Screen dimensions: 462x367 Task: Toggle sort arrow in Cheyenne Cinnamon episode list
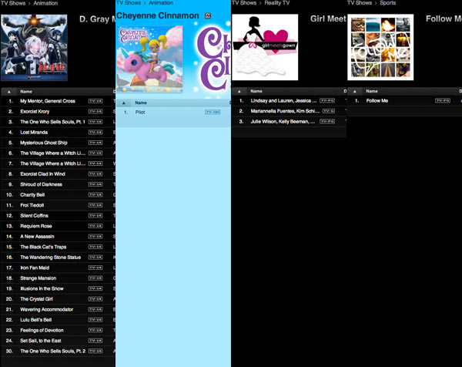[125, 102]
